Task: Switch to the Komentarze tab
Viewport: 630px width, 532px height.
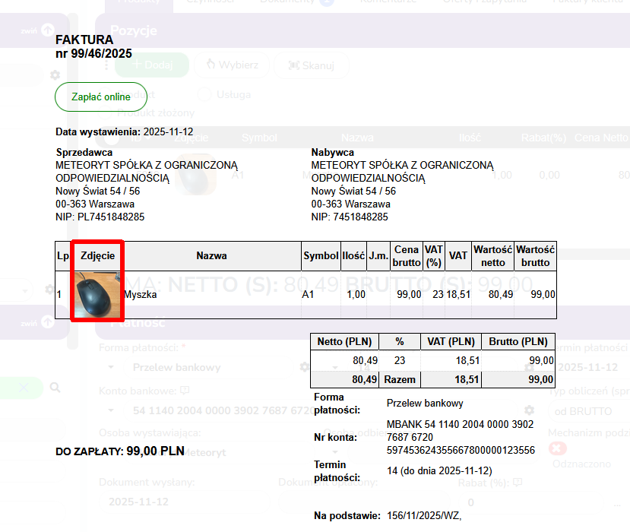Action: click(388, 2)
